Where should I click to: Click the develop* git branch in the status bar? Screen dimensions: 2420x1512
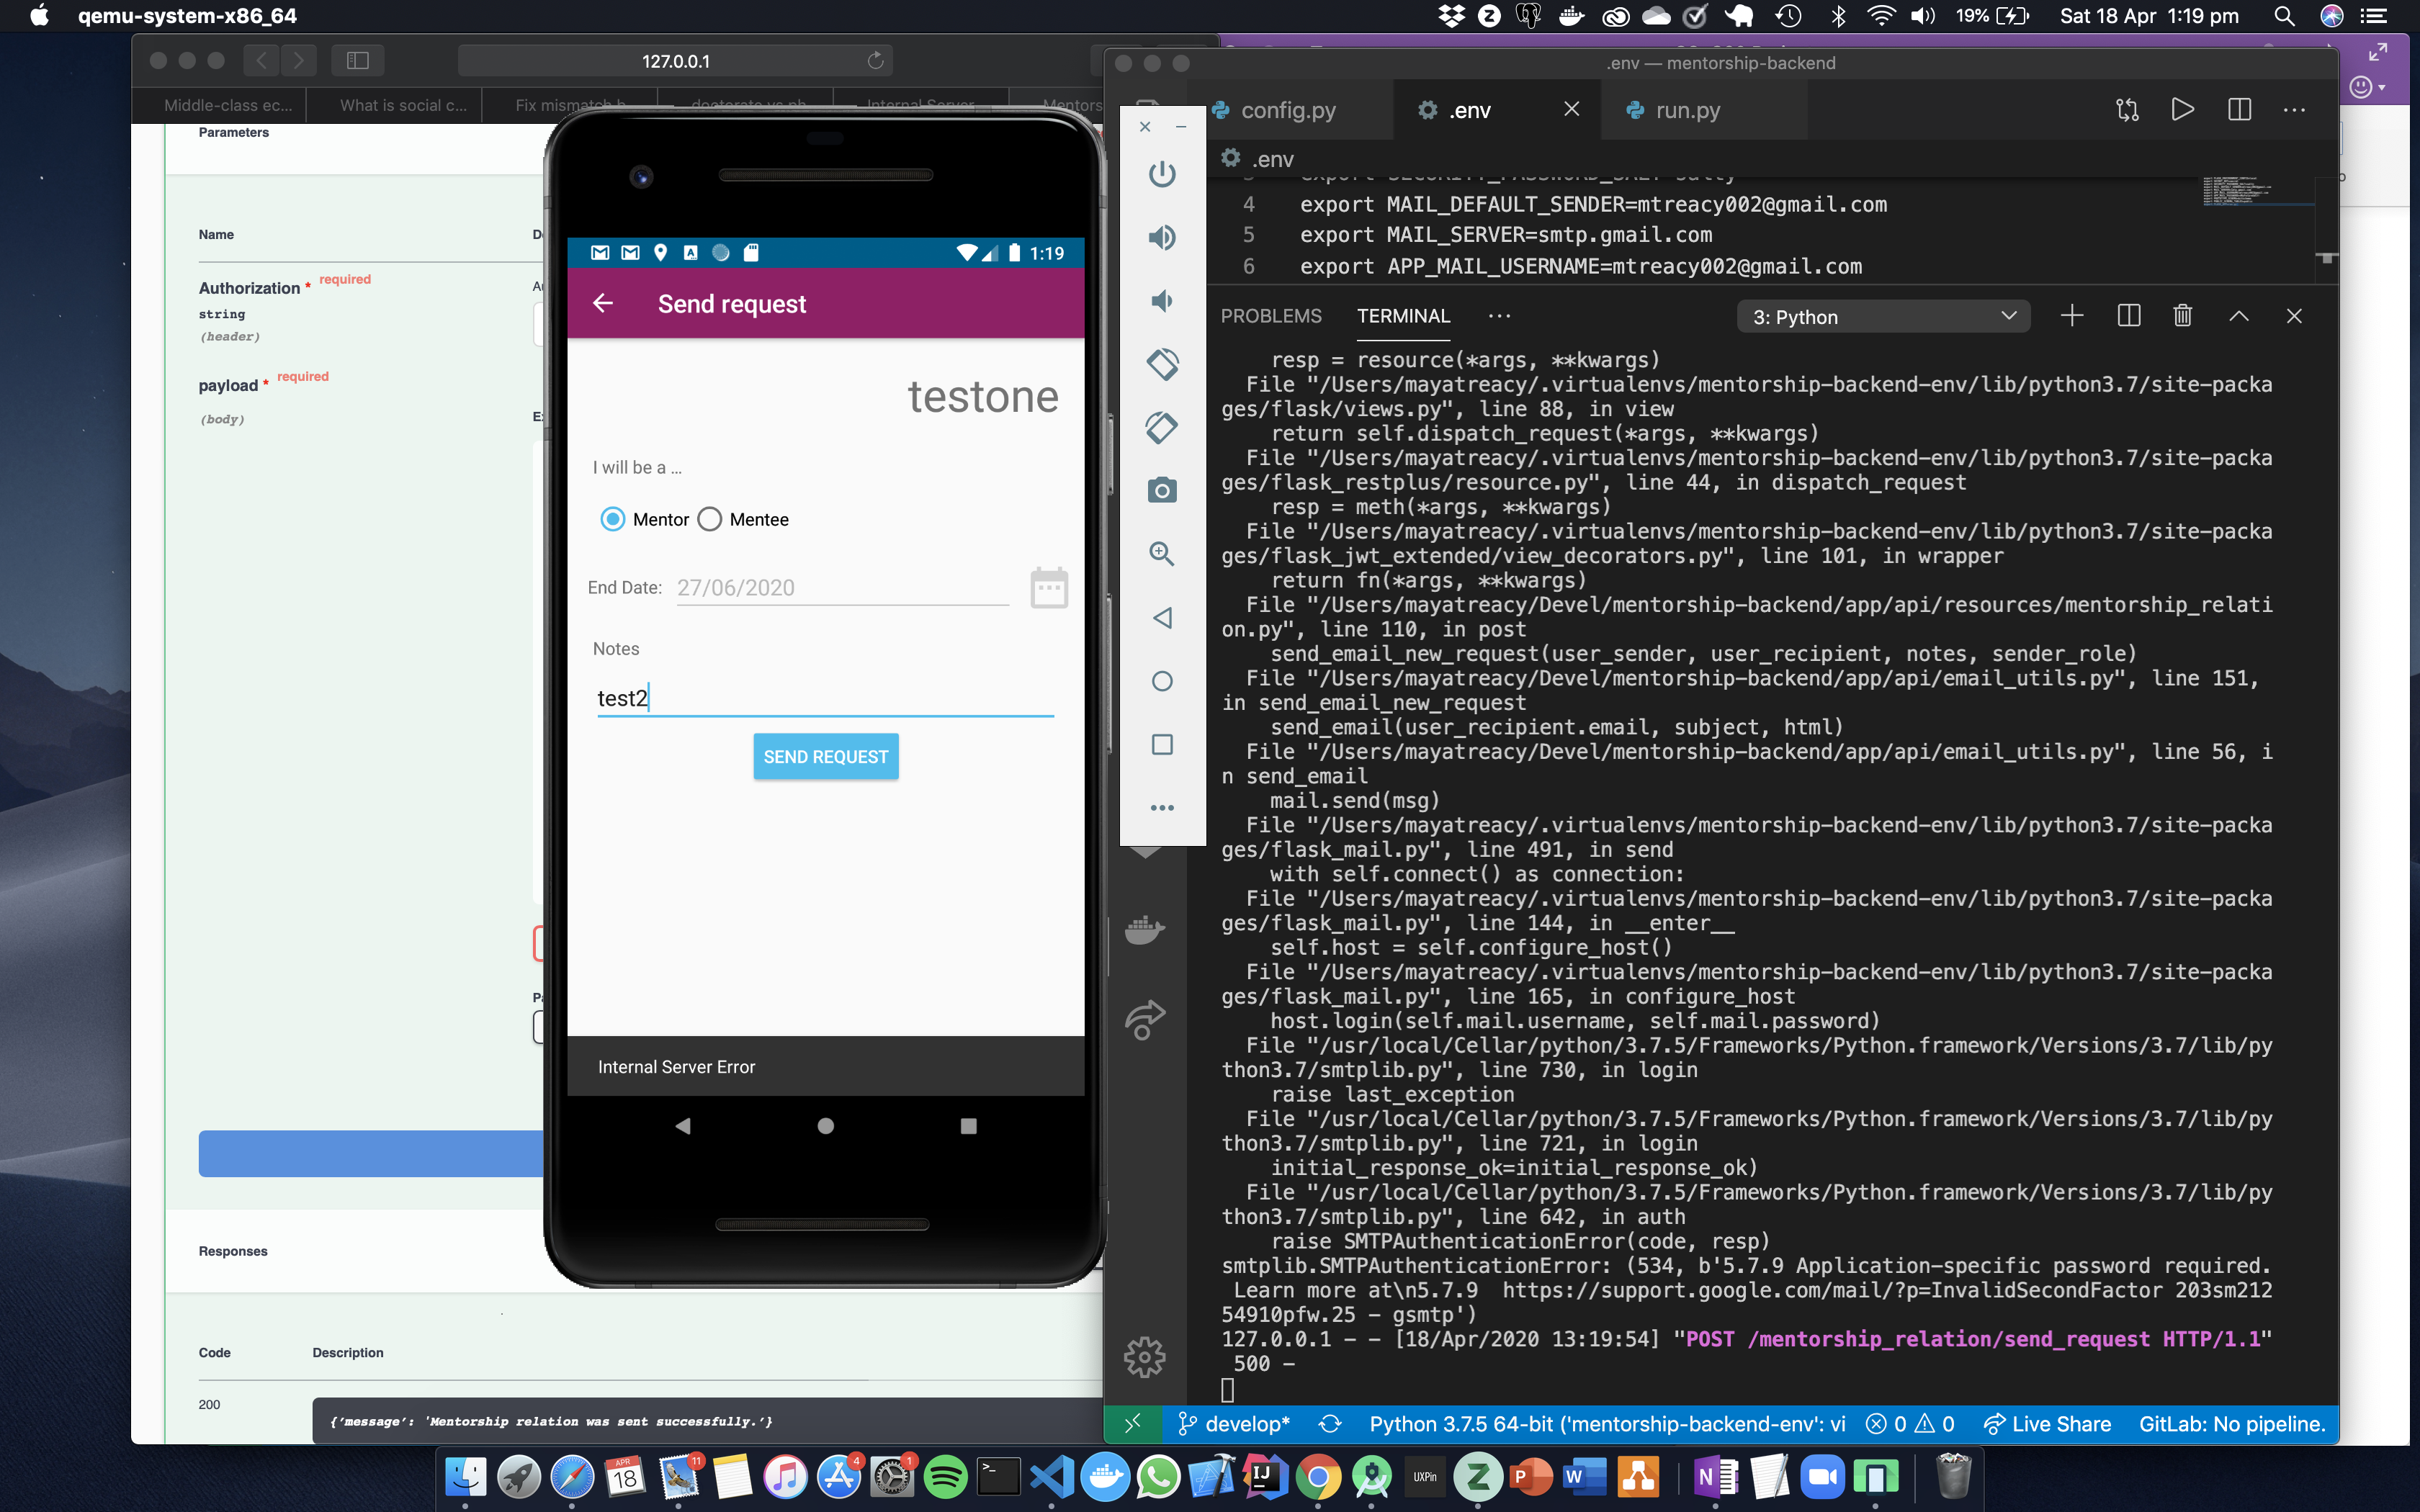click(1234, 1423)
